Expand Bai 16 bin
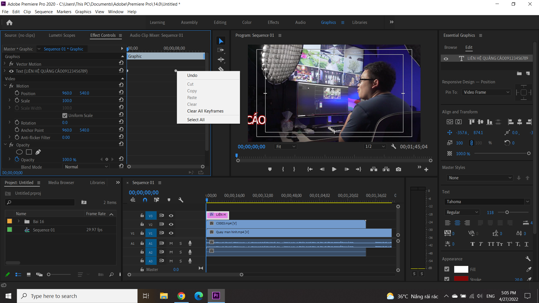The height and width of the screenshot is (303, 539). click(19, 221)
